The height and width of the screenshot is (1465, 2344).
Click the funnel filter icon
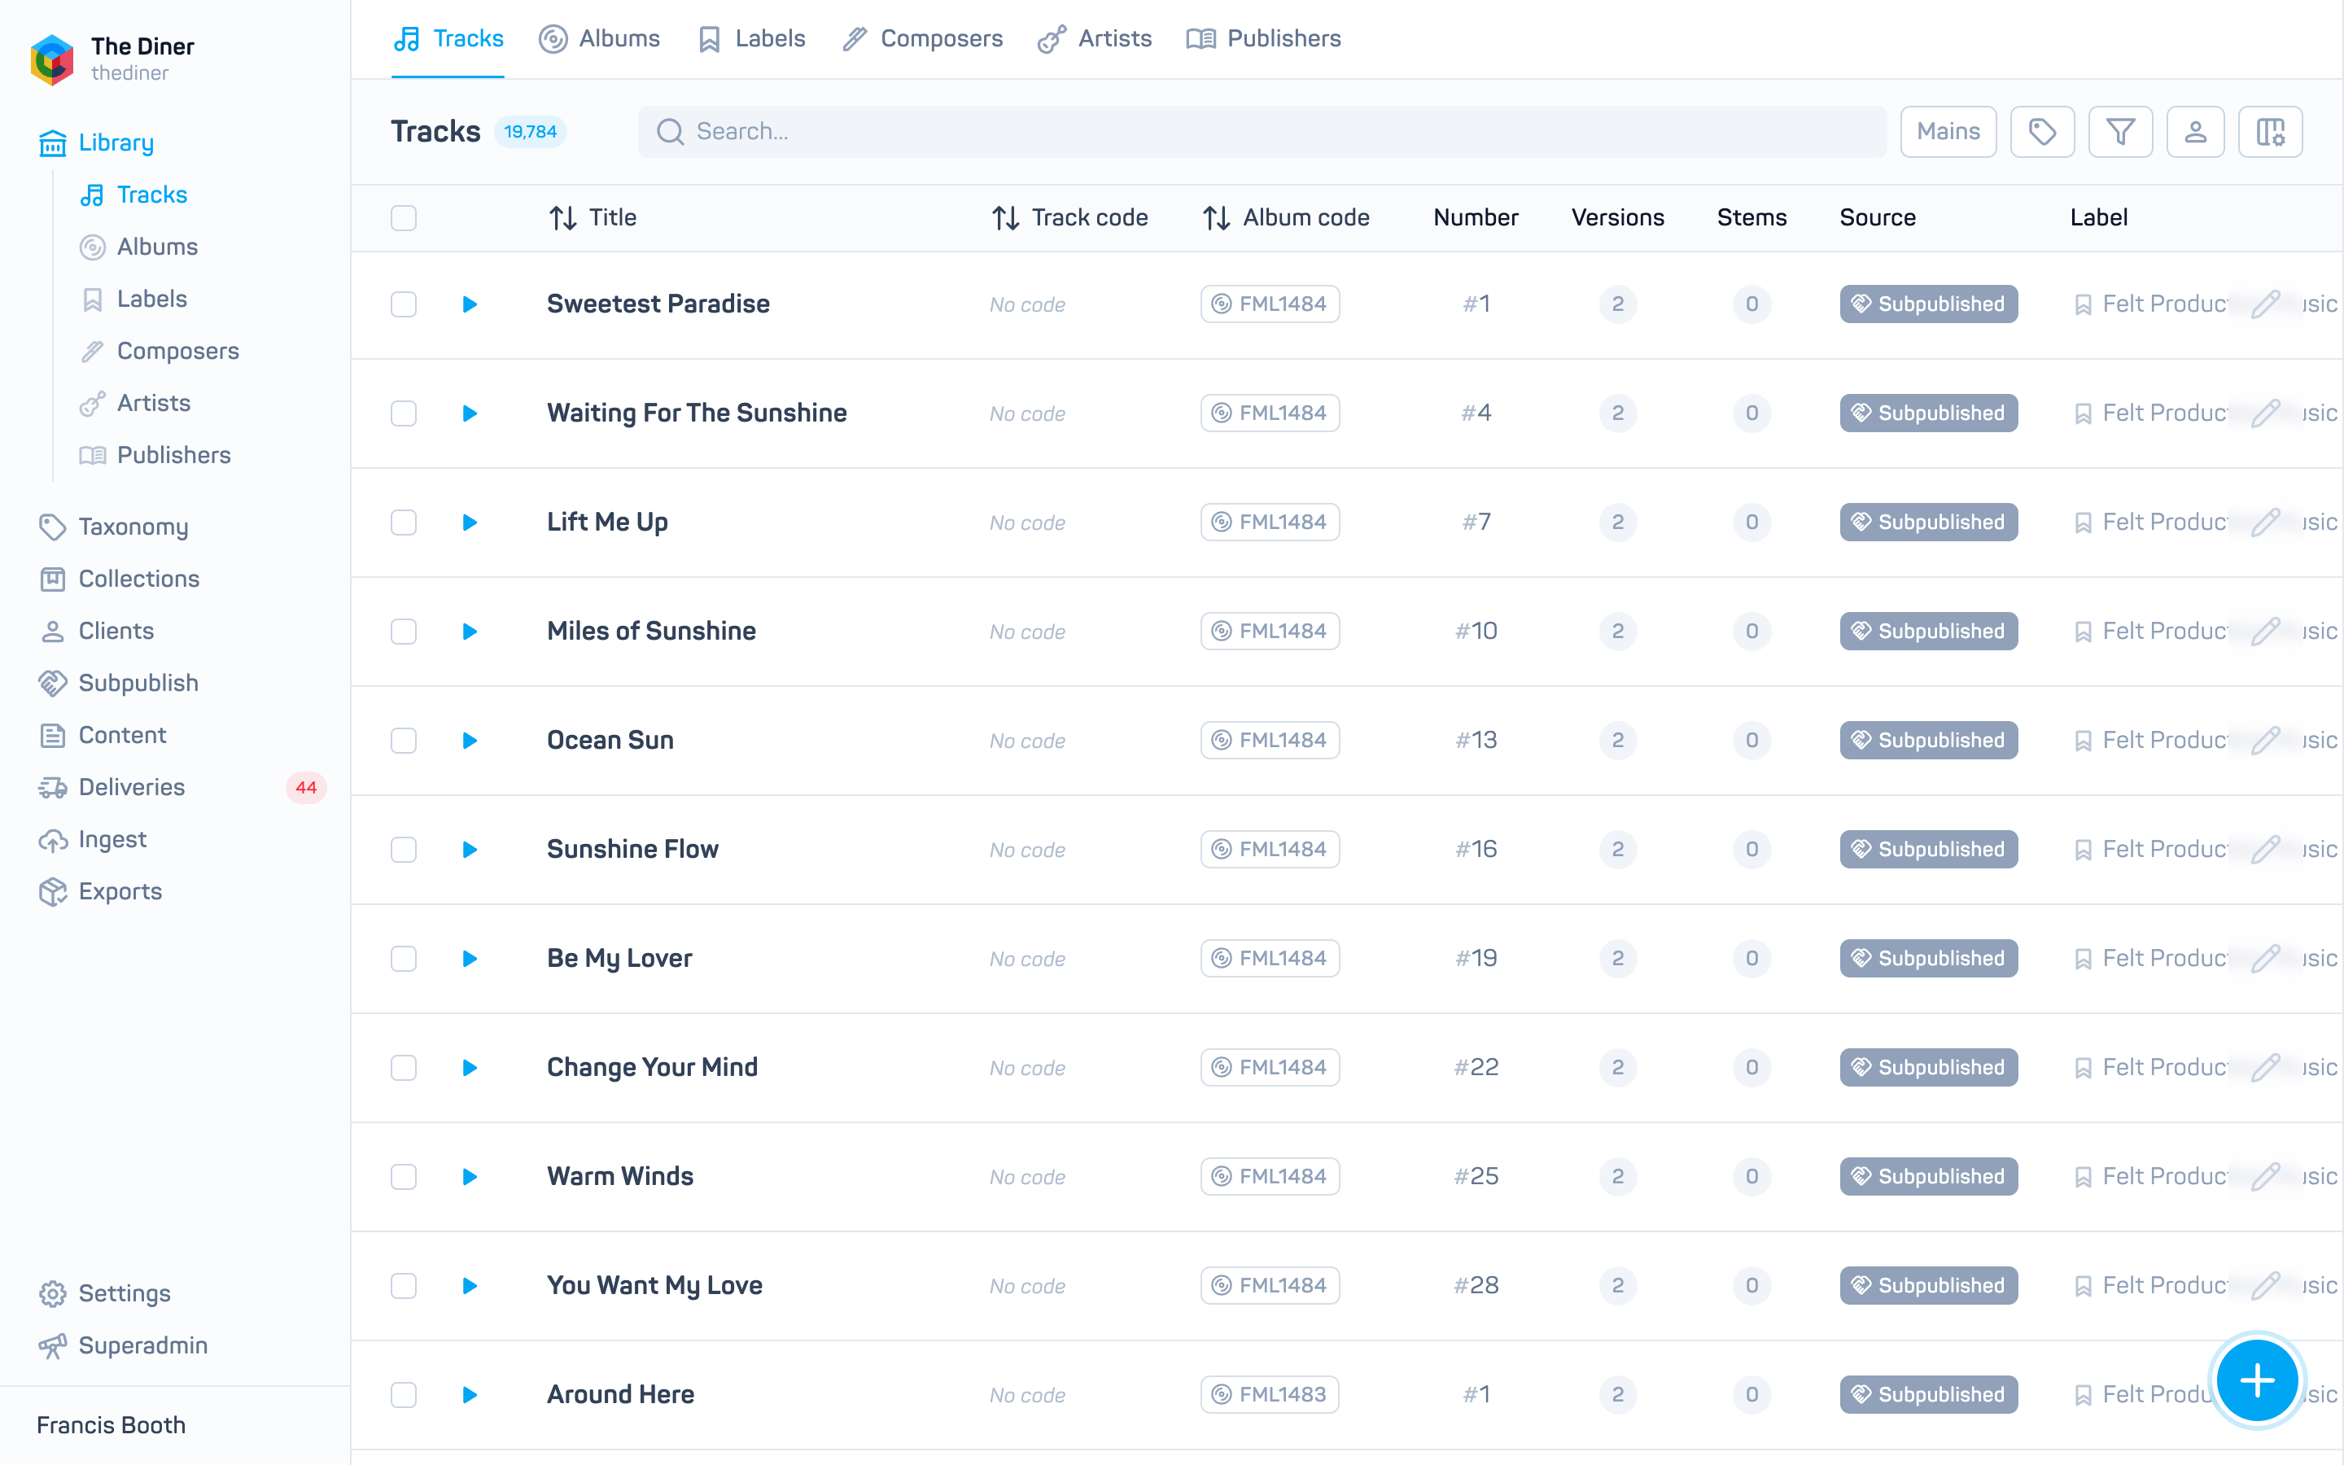[2120, 132]
